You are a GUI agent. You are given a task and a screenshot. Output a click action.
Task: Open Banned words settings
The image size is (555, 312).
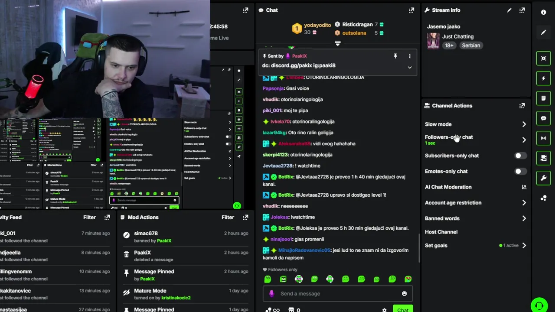(x=475, y=218)
